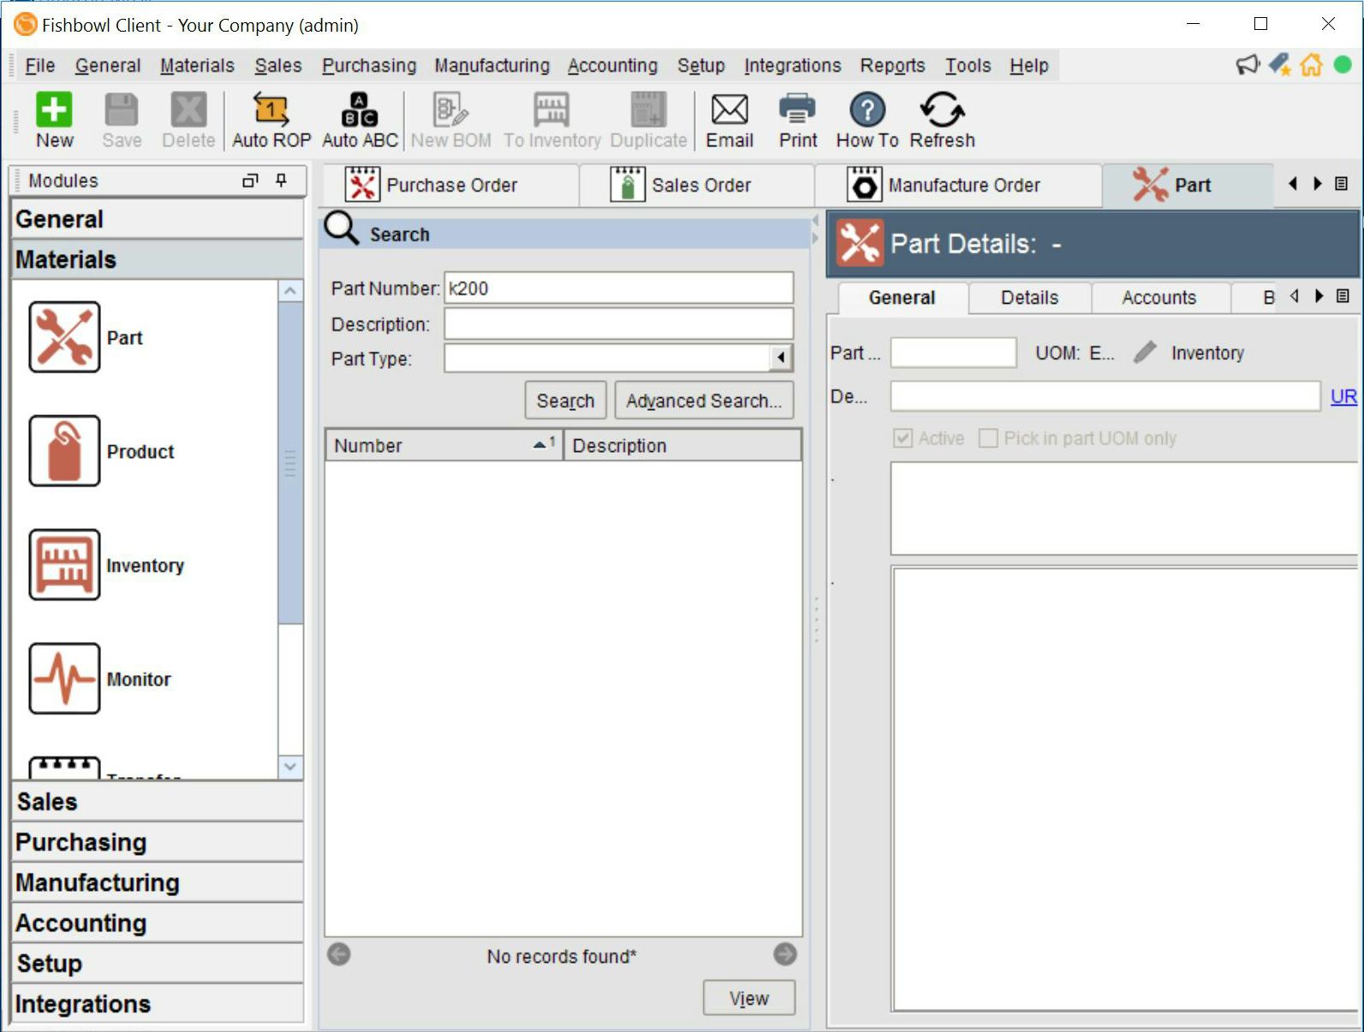The image size is (1364, 1032).
Task: Expand the Manufacturing module group
Action: (x=158, y=882)
